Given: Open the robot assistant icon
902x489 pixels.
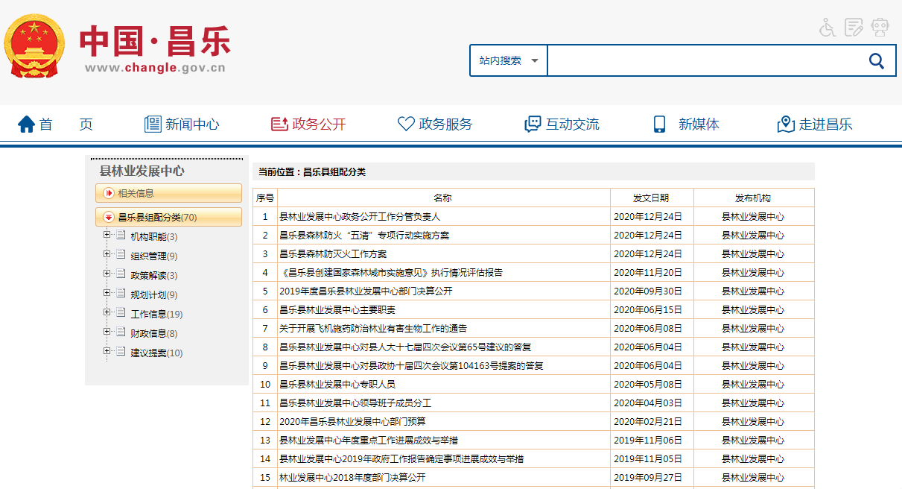Looking at the screenshot, I should coord(880,28).
